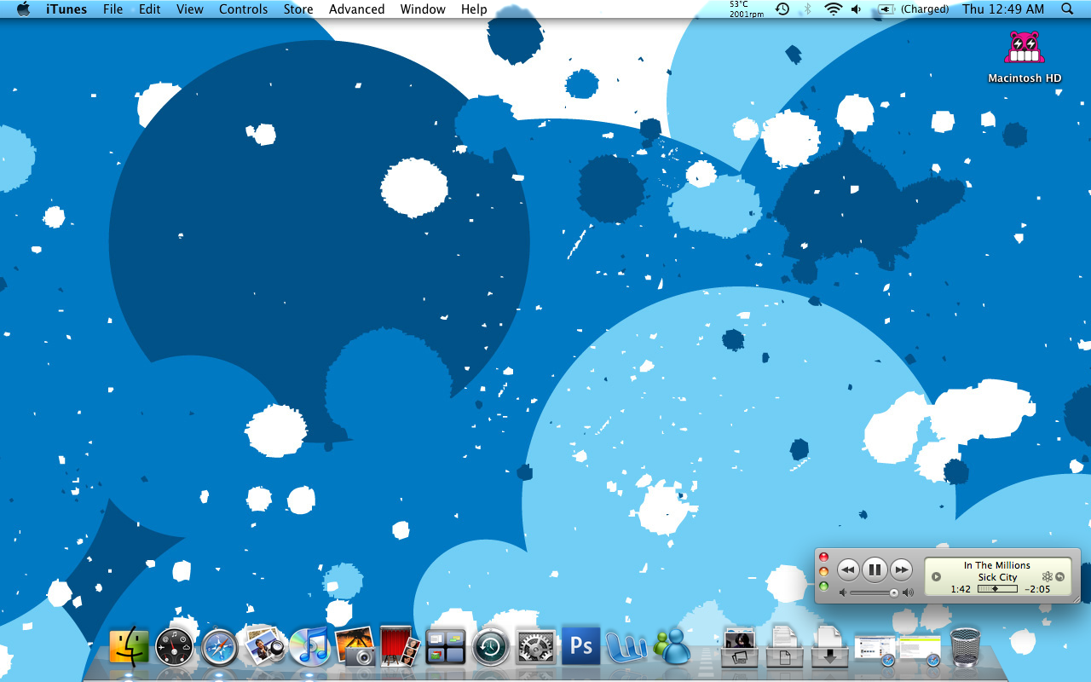
Task: Open the Bluetooth status menu
Action: point(807,9)
